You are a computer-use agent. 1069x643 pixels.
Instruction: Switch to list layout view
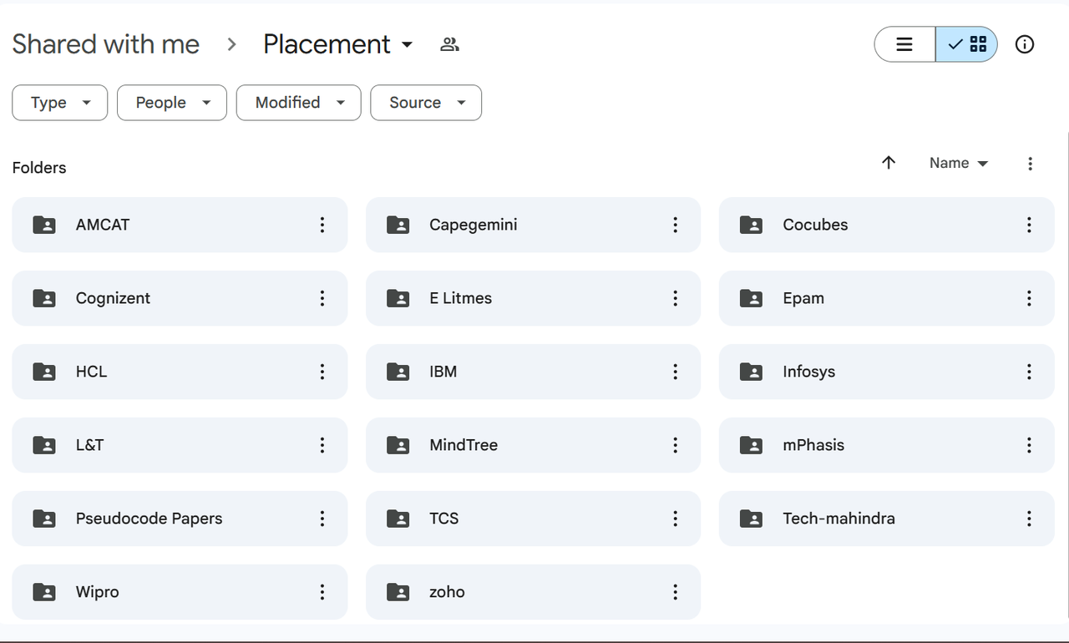coord(904,44)
